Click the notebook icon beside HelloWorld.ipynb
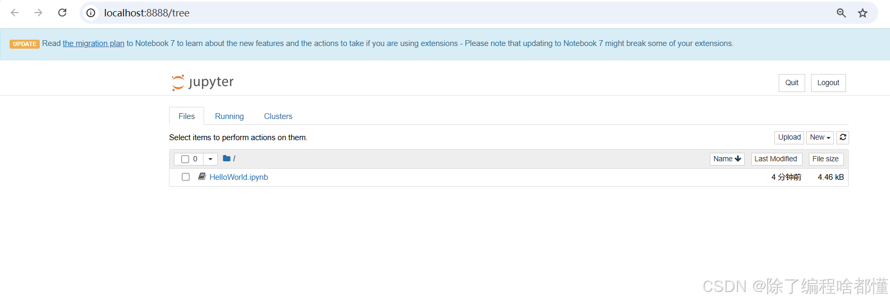 202,177
